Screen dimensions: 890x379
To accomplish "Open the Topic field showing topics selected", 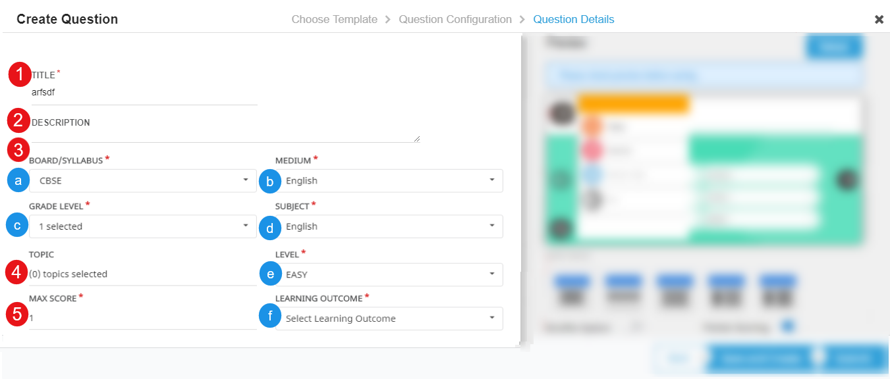I will tap(142, 274).
